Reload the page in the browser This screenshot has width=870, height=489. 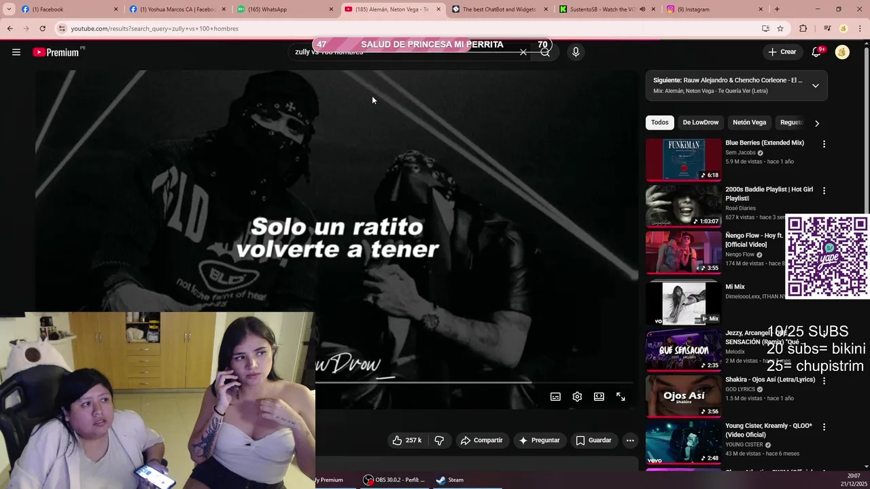click(x=42, y=29)
